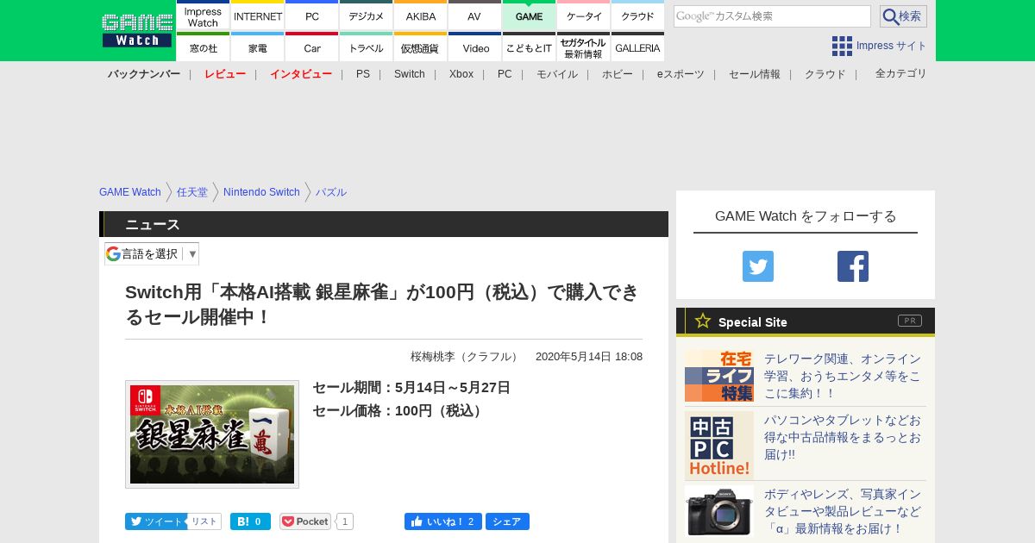Open the テレワーク関連 Special Site link

(843, 376)
